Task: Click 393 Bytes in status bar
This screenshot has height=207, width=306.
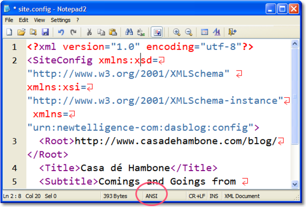Action: 115,196
